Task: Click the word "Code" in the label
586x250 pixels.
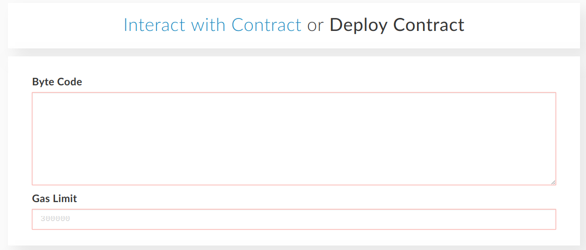Action: tap(69, 82)
